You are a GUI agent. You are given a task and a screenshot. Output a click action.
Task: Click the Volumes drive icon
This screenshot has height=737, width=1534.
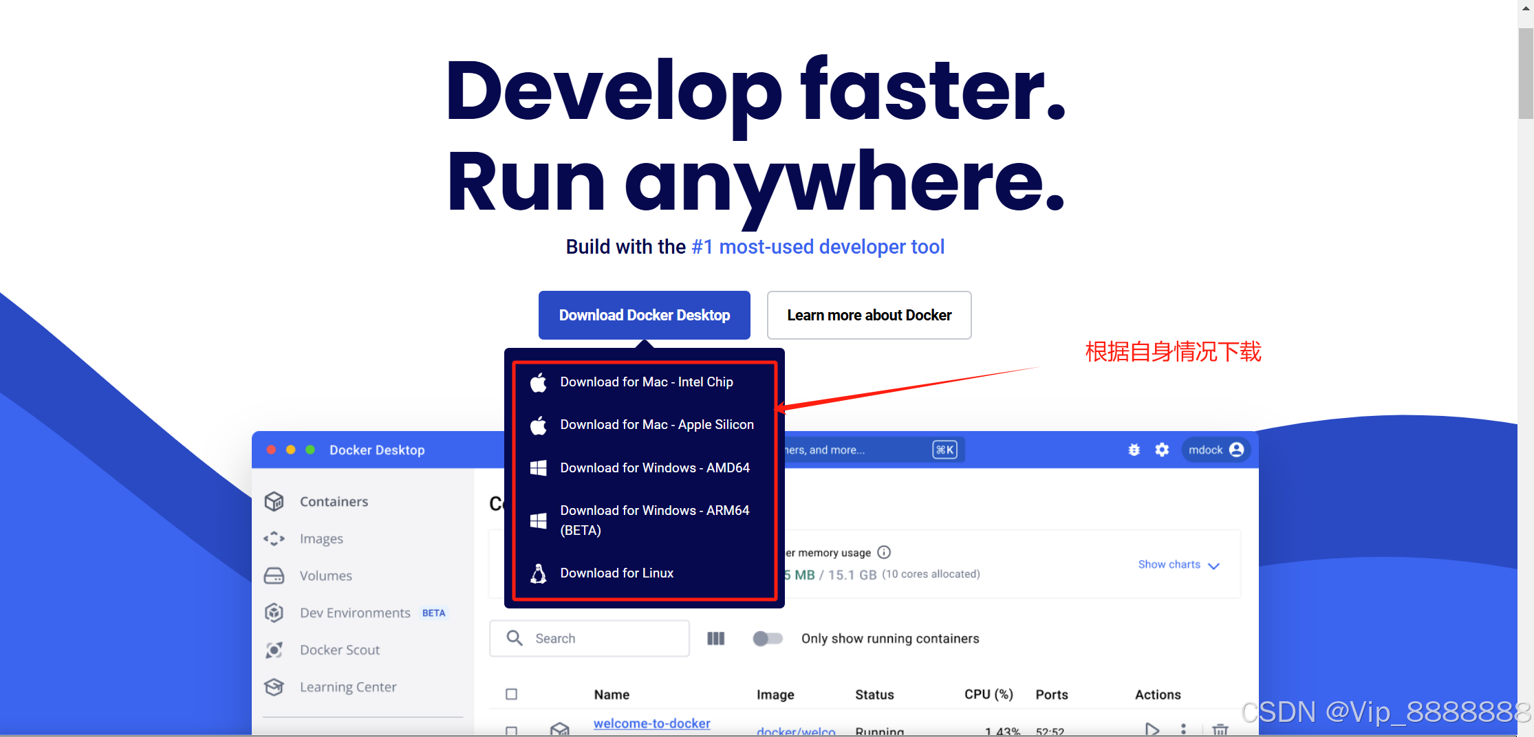[274, 575]
